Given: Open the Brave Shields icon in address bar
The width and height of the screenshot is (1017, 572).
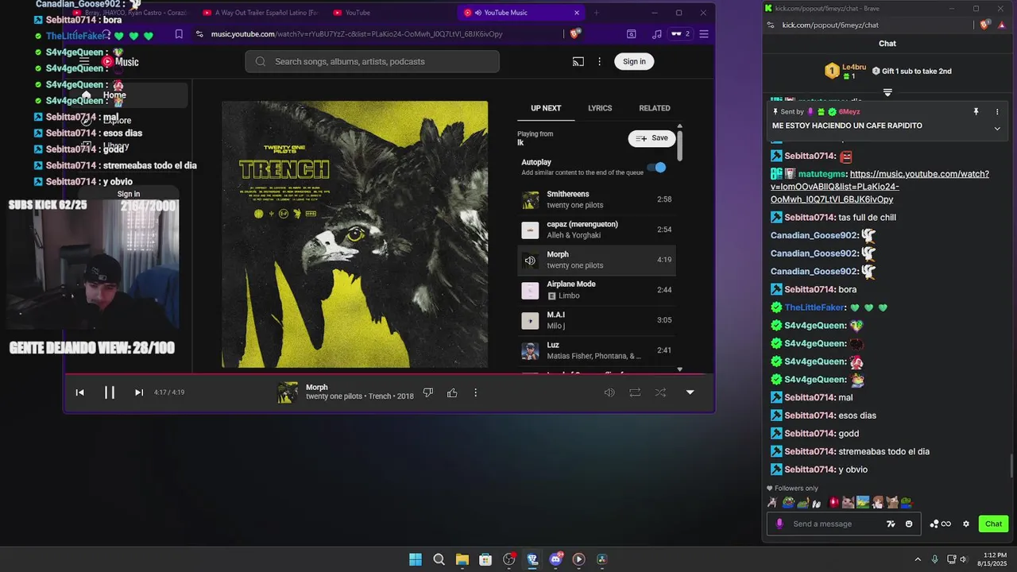Looking at the screenshot, I should [x=574, y=34].
